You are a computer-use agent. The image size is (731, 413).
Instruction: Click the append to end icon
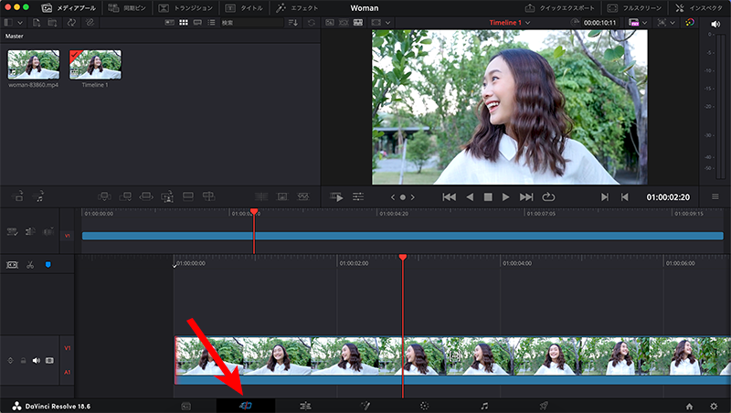click(x=125, y=196)
